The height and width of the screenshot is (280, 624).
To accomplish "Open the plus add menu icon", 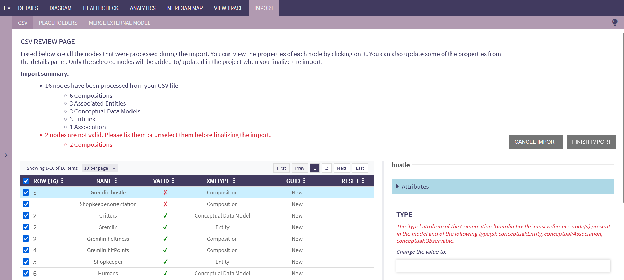I will tap(6, 8).
